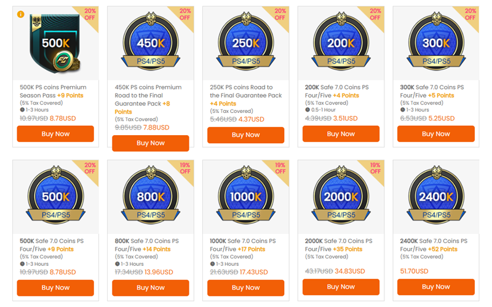Buy the 500K Premium Season Pass pack

coord(55,134)
